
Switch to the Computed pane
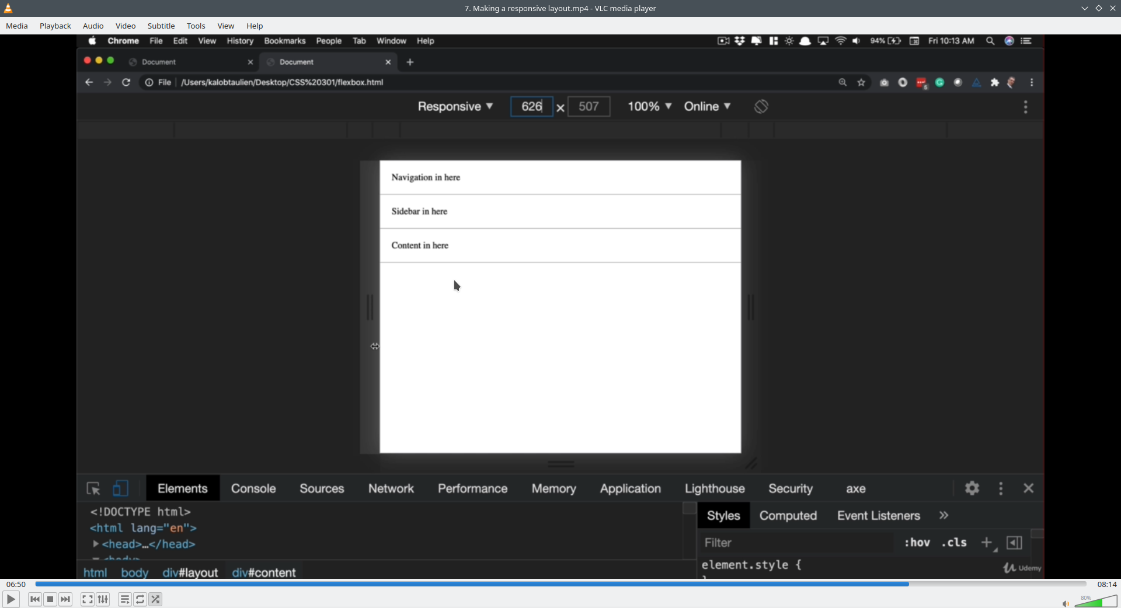[788, 516]
